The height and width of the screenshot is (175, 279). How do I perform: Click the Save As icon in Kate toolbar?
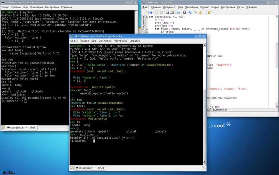click(172, 12)
